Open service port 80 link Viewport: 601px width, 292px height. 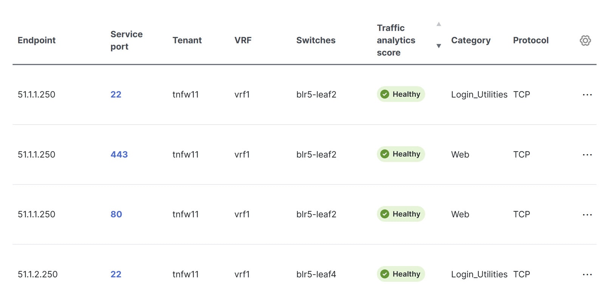[x=116, y=214]
